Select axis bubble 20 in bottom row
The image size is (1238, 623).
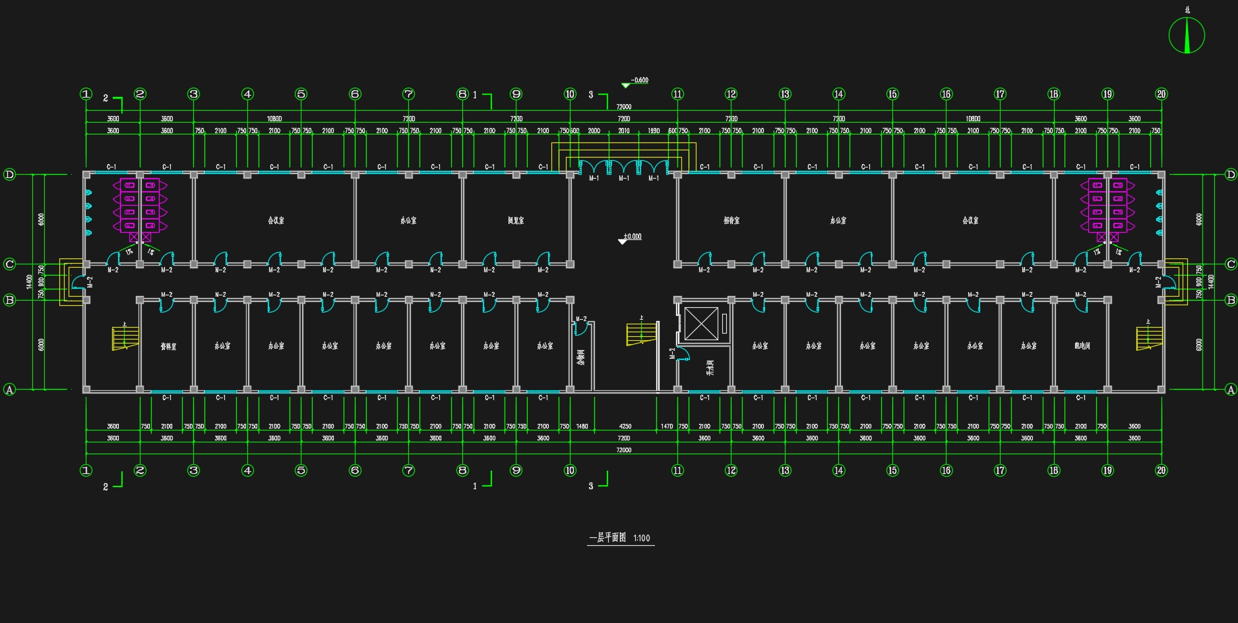[x=1161, y=471]
